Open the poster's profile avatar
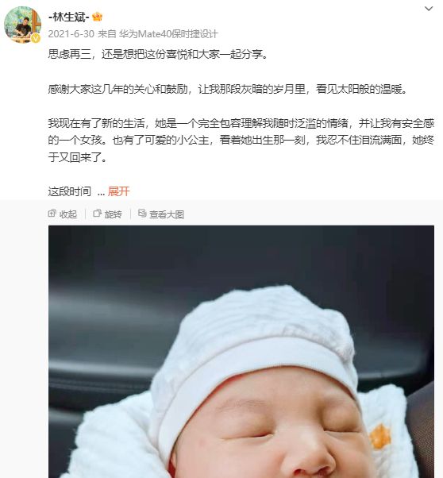Image resolution: width=443 pixels, height=478 pixels. pos(22,25)
